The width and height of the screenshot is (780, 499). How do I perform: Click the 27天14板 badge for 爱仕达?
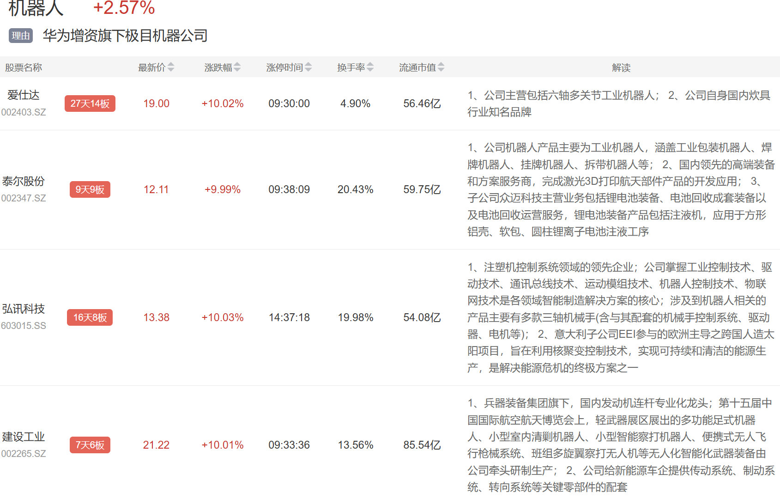[x=90, y=103]
